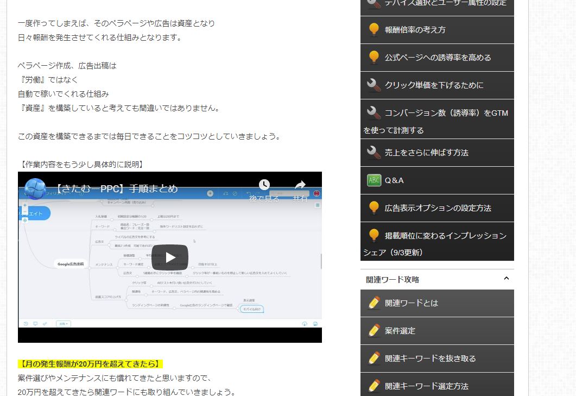The image size is (576, 396).
Task: Click wrench icon beside クリック単価を下げるために
Action: [x=374, y=85]
